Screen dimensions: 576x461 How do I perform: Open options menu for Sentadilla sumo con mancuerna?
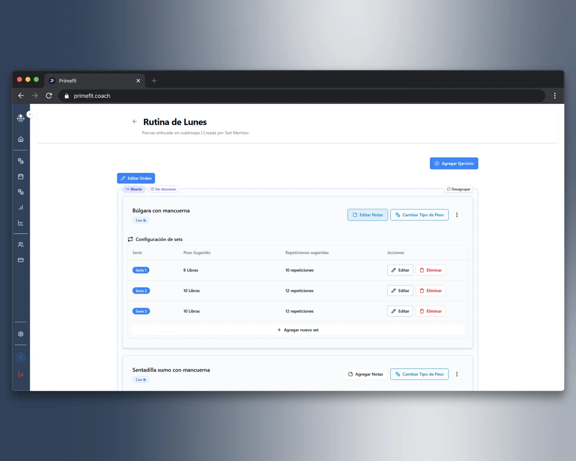457,374
